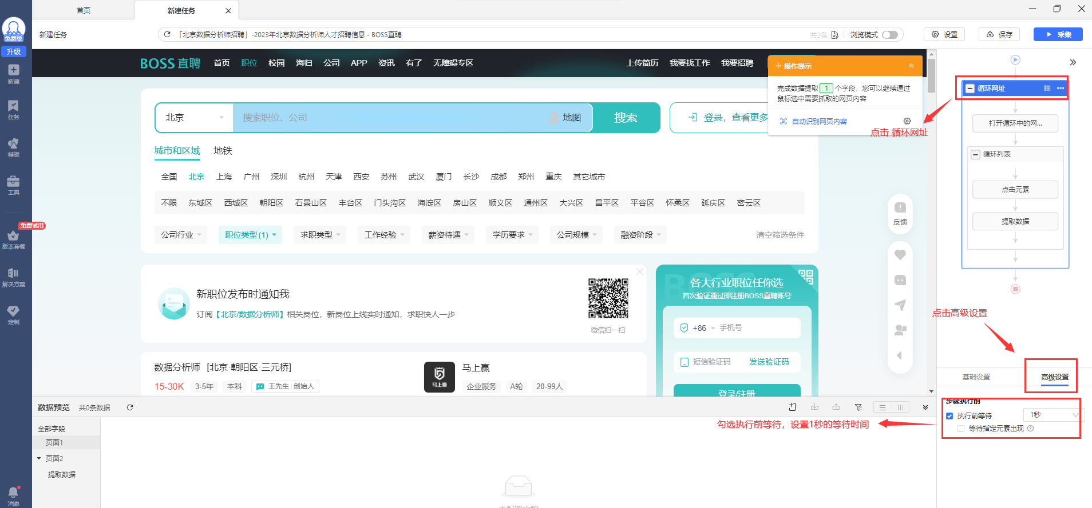Screen dimensions: 1092x508
Task: Open 工具 toolbox in the left sidebar
Action: point(14,185)
